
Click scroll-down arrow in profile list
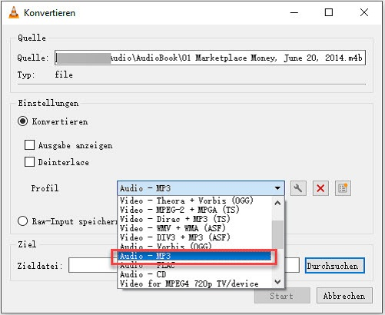coord(277,282)
